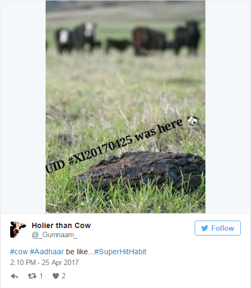View the retweet count of 1
Viewport: 251px width, 288px height.
coord(41,276)
